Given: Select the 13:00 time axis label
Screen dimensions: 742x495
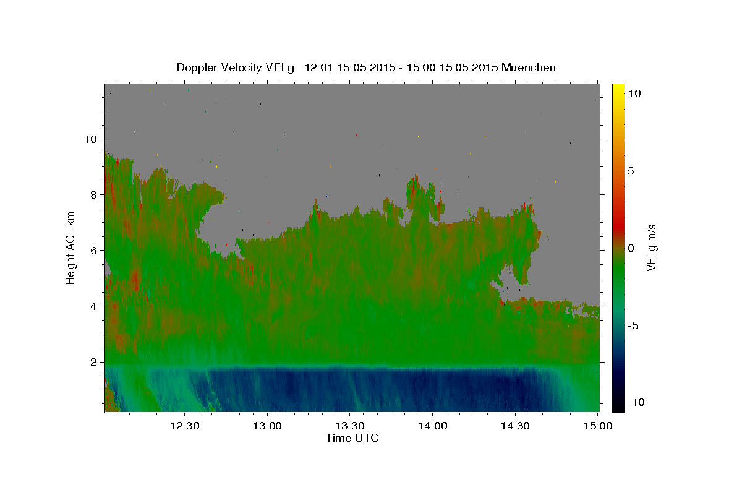Looking at the screenshot, I should [x=267, y=426].
